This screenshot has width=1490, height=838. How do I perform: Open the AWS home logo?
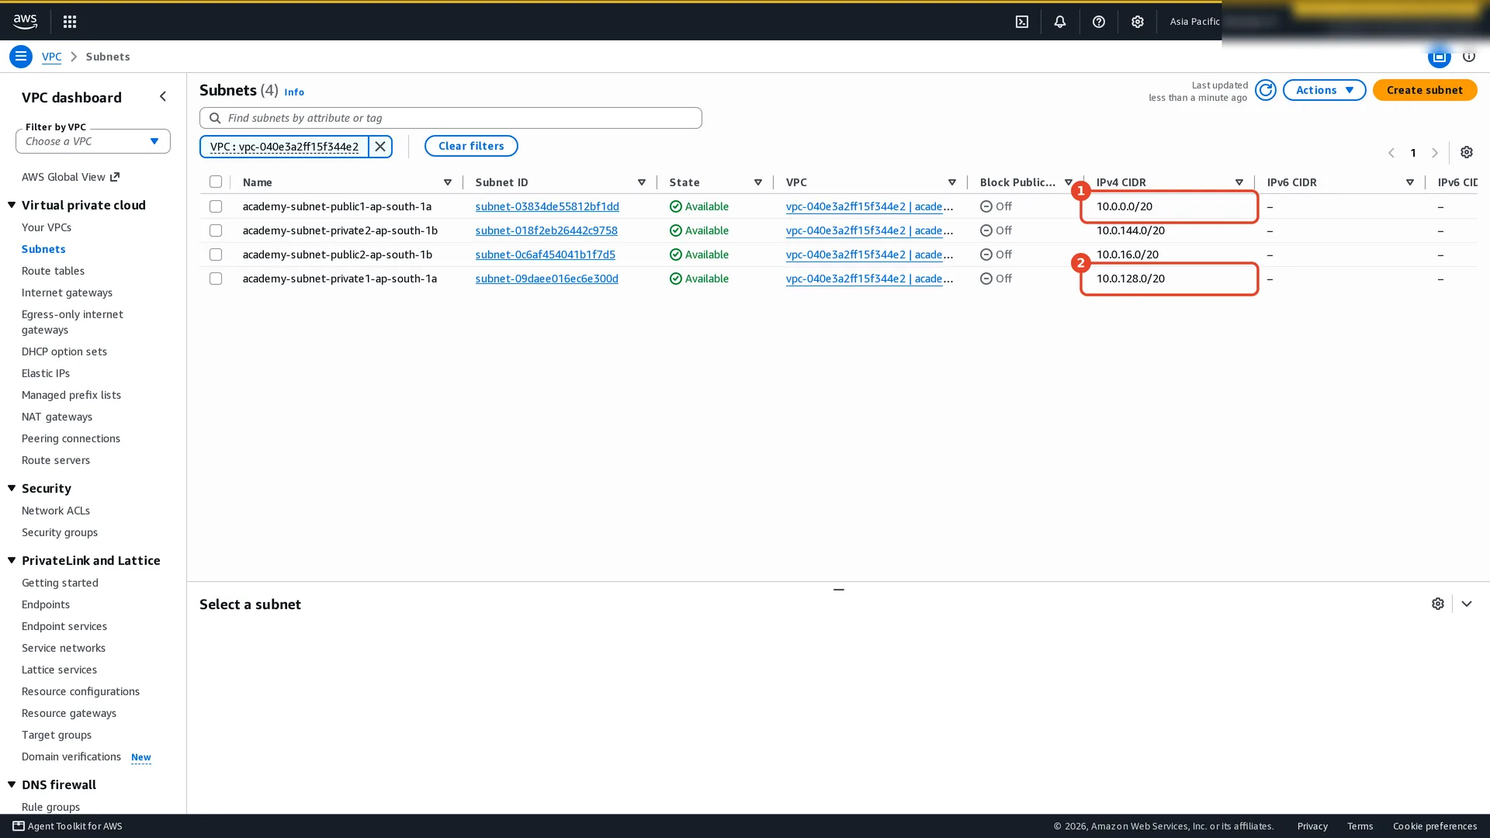25,22
